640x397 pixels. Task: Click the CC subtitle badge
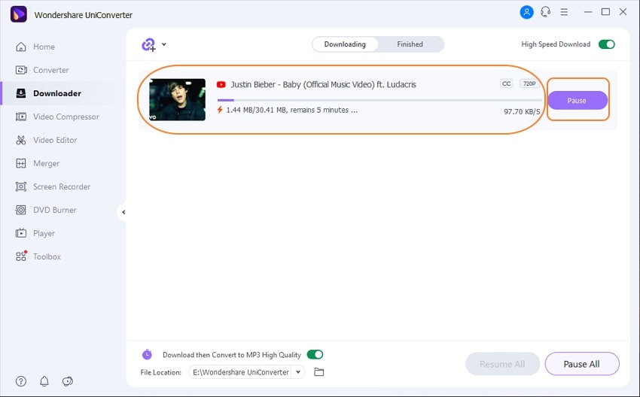point(506,83)
